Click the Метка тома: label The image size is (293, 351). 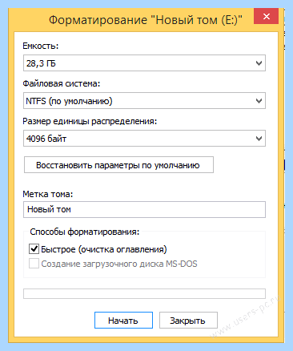tap(48, 194)
